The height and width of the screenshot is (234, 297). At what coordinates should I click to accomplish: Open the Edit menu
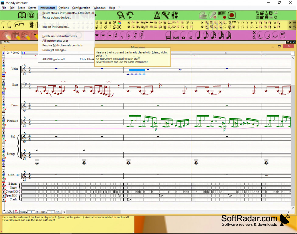(12, 8)
